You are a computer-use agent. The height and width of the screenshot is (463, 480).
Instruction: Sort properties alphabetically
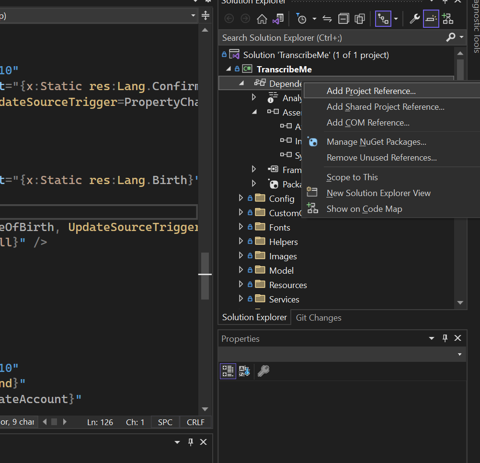tap(244, 371)
